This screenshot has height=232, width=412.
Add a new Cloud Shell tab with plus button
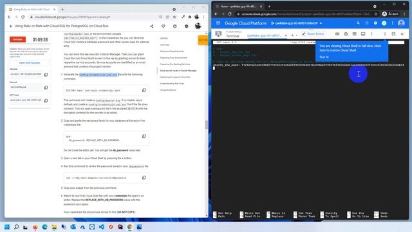coord(292,35)
